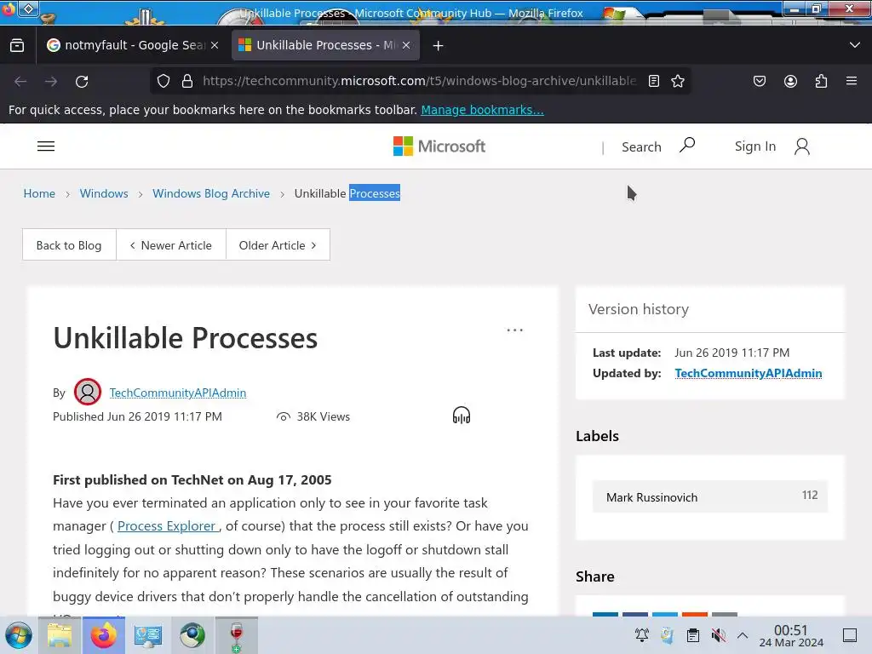The height and width of the screenshot is (654, 872).
Task: Go to Windows breadcrumb
Action: 104,193
